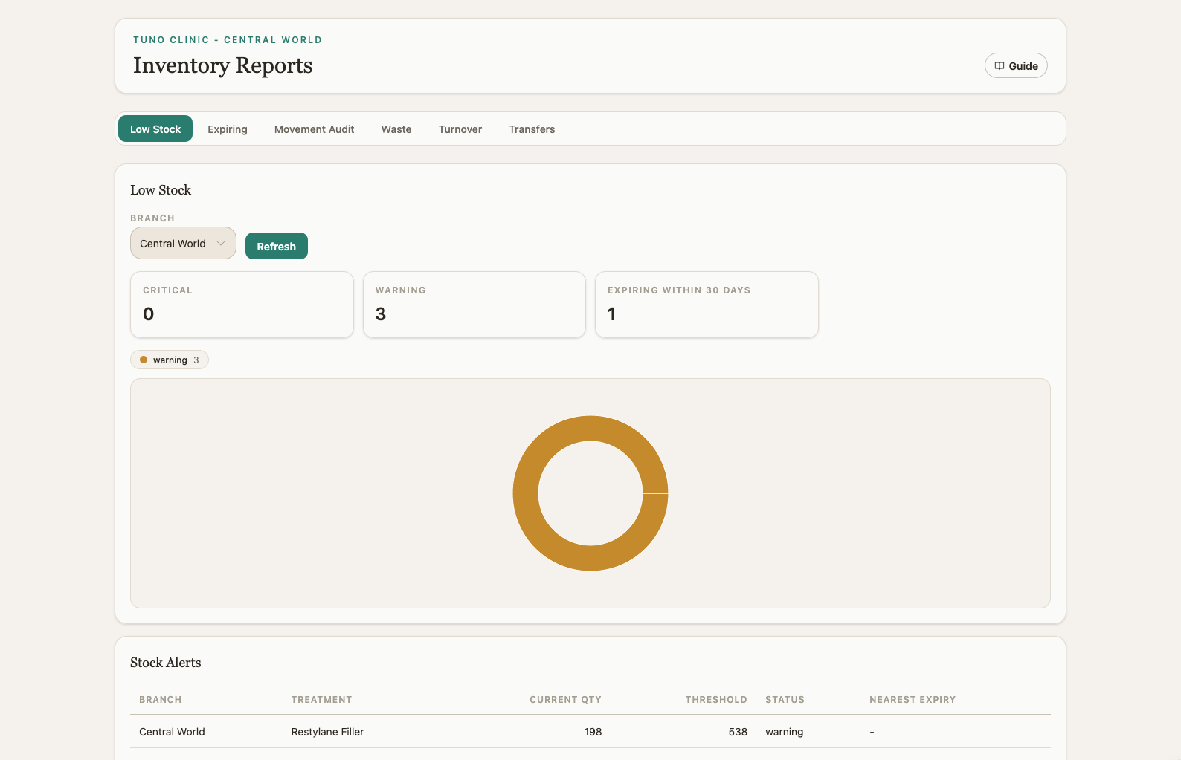The width and height of the screenshot is (1181, 760).
Task: Click the Expiring Within 30 Days card
Action: pyautogui.click(x=707, y=305)
